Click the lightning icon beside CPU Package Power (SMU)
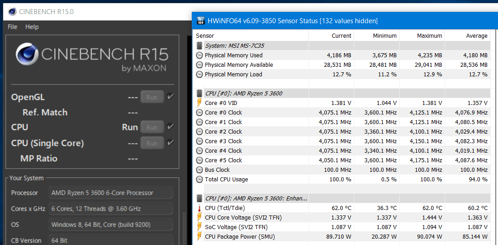Image resolution: width=498 pixels, height=245 pixels. point(199,236)
